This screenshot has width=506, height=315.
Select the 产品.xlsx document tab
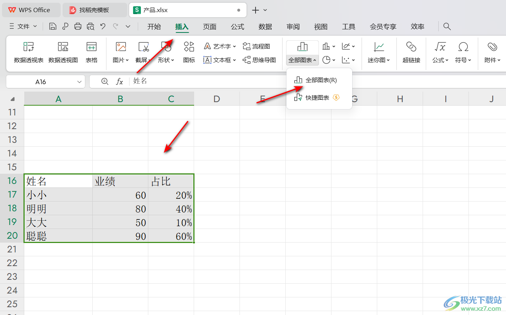pyautogui.click(x=187, y=10)
